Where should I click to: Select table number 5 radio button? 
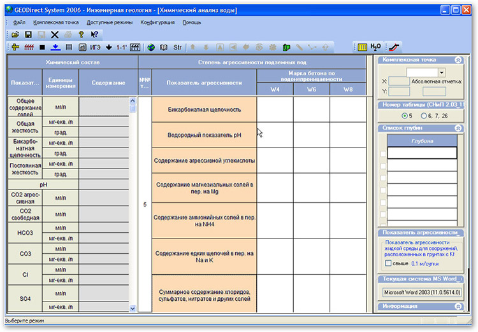click(x=405, y=115)
